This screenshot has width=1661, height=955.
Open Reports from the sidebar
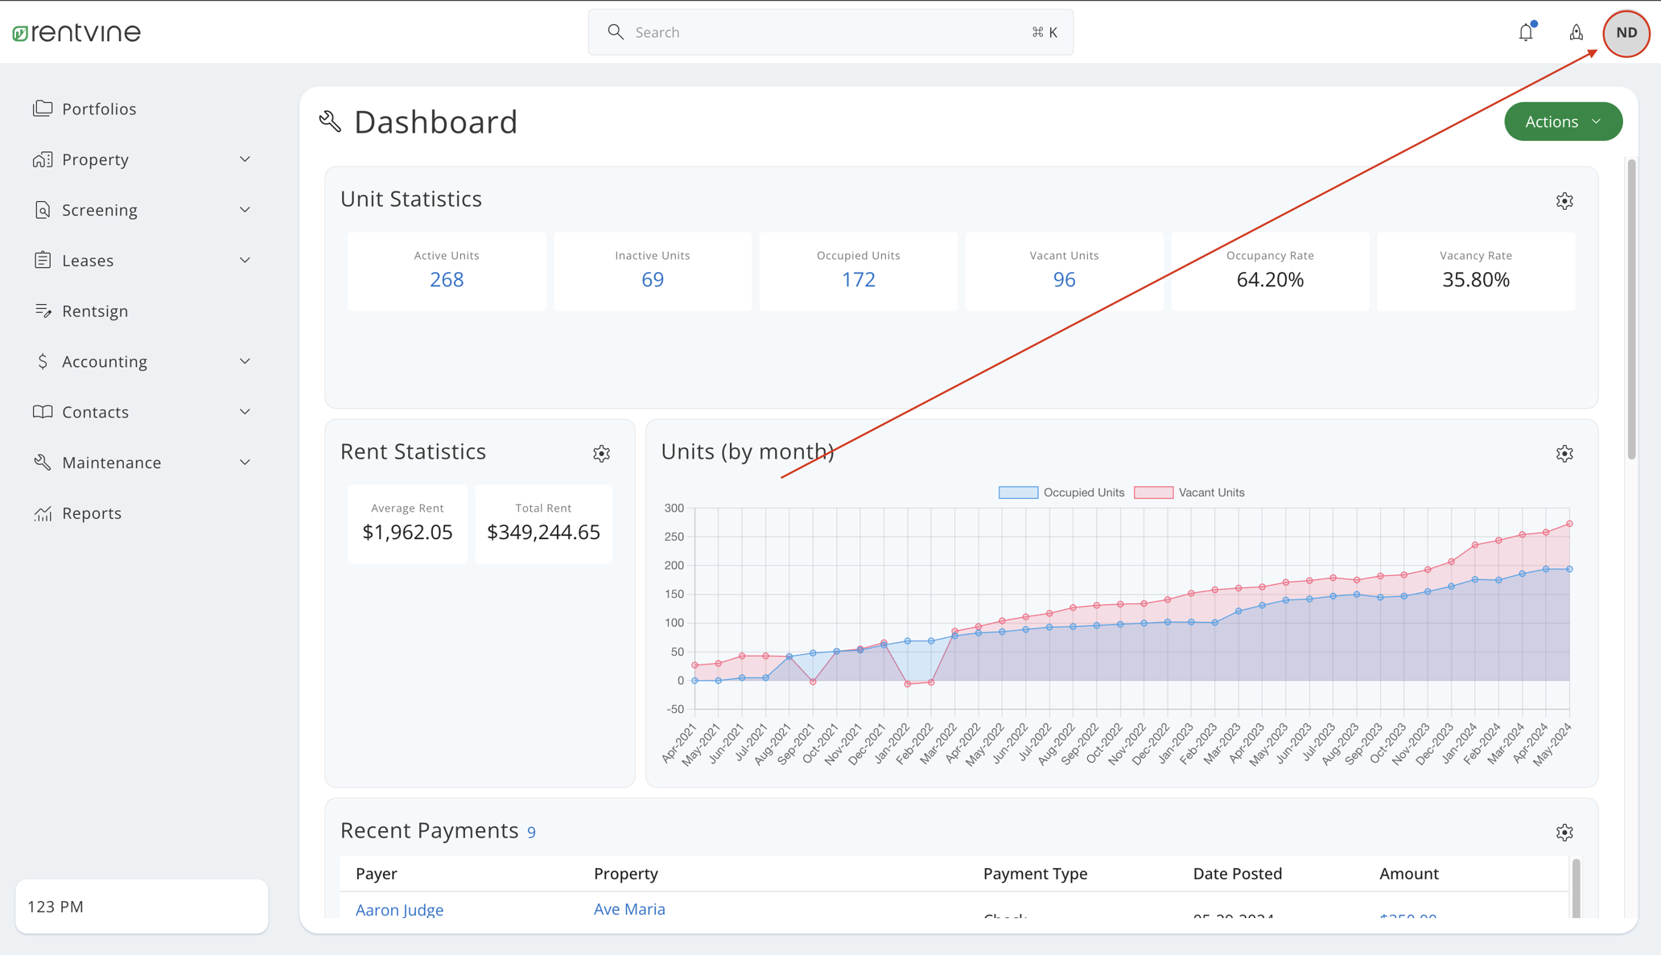(91, 513)
